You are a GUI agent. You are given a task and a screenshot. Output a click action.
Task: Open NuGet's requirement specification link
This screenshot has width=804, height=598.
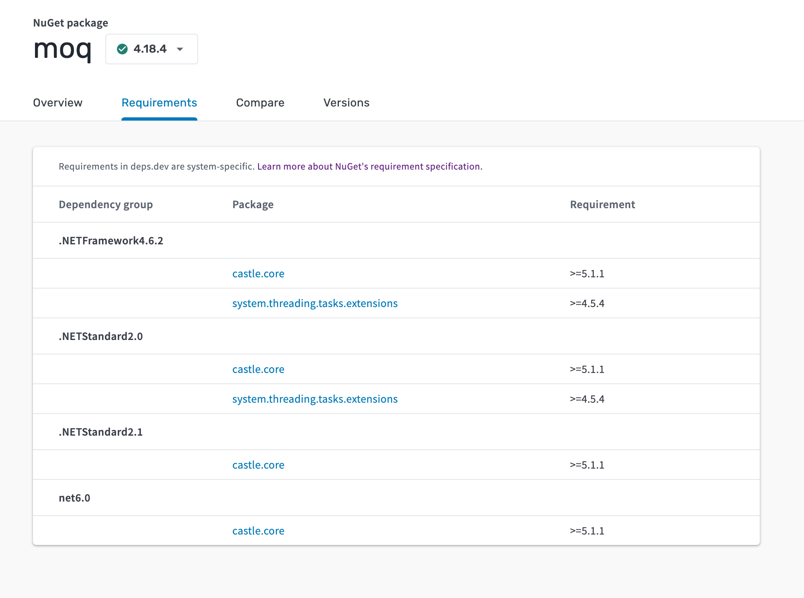pos(369,166)
